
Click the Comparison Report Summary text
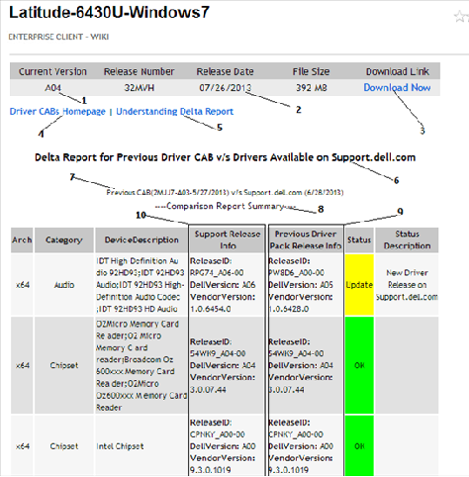226,206
